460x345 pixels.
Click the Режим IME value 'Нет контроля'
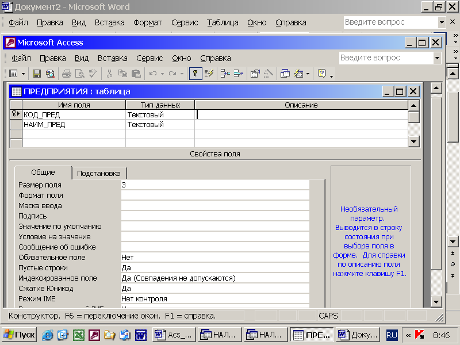coord(215,298)
